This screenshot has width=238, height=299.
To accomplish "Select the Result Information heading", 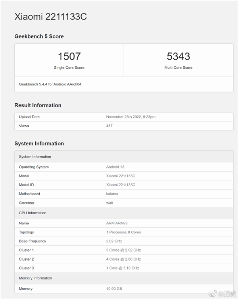I will (x=38, y=105).
